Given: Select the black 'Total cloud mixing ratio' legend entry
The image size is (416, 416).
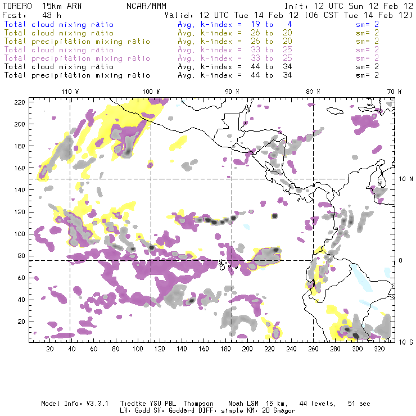Looking at the screenshot, I should [x=59, y=67].
